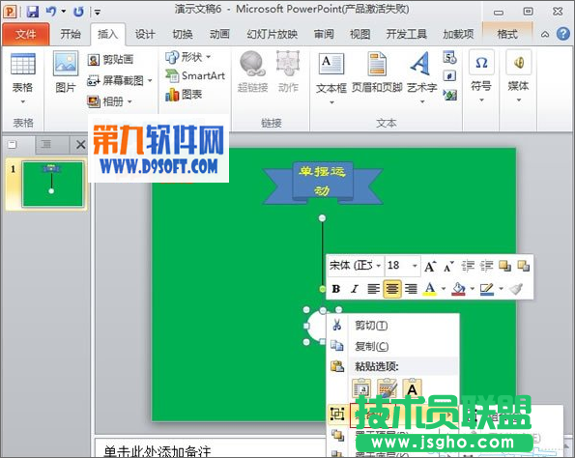This screenshot has width=575, height=458.
Task: Decrease font size in mini toolbar
Action: pos(448,266)
